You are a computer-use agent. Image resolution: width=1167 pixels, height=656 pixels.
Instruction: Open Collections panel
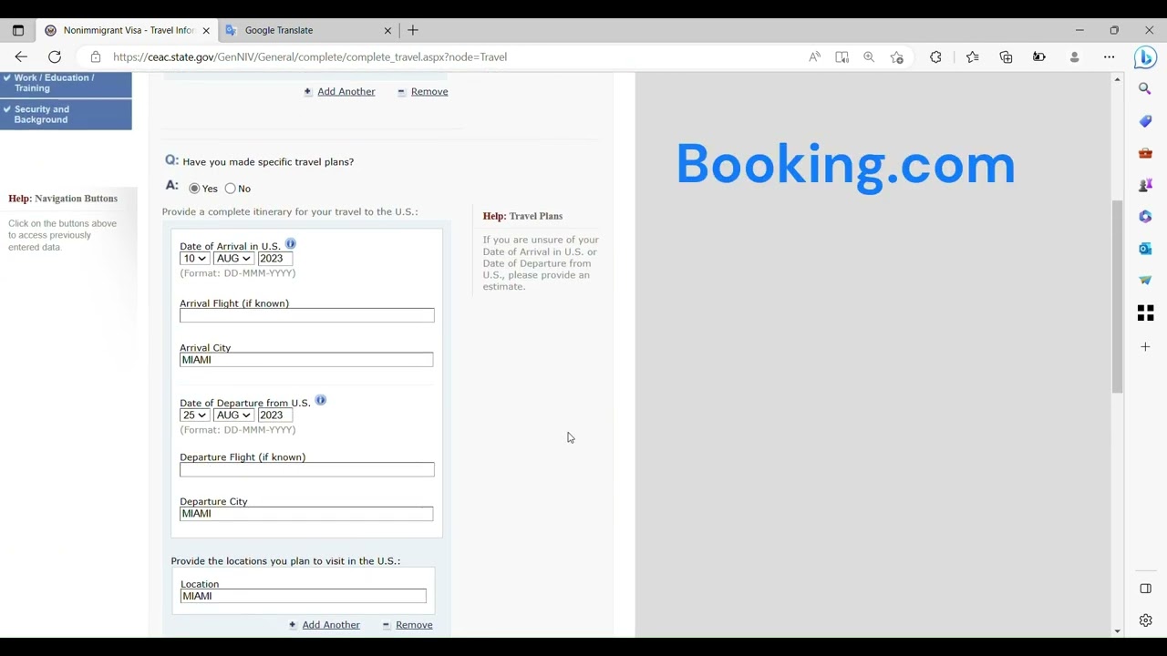(x=1006, y=56)
